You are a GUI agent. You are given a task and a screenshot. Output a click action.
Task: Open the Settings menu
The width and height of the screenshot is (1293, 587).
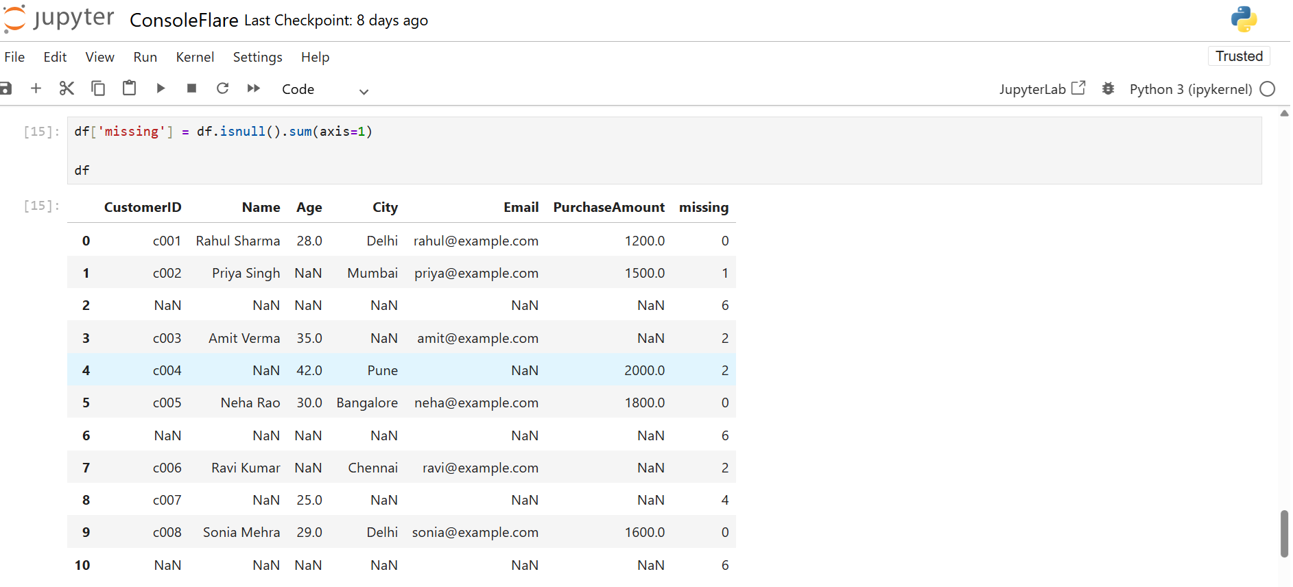[x=257, y=57]
